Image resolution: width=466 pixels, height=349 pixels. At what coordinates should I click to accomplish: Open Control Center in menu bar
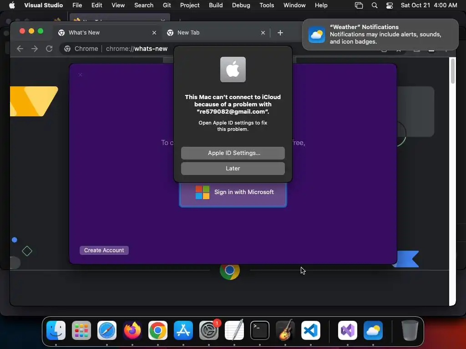pyautogui.click(x=390, y=5)
